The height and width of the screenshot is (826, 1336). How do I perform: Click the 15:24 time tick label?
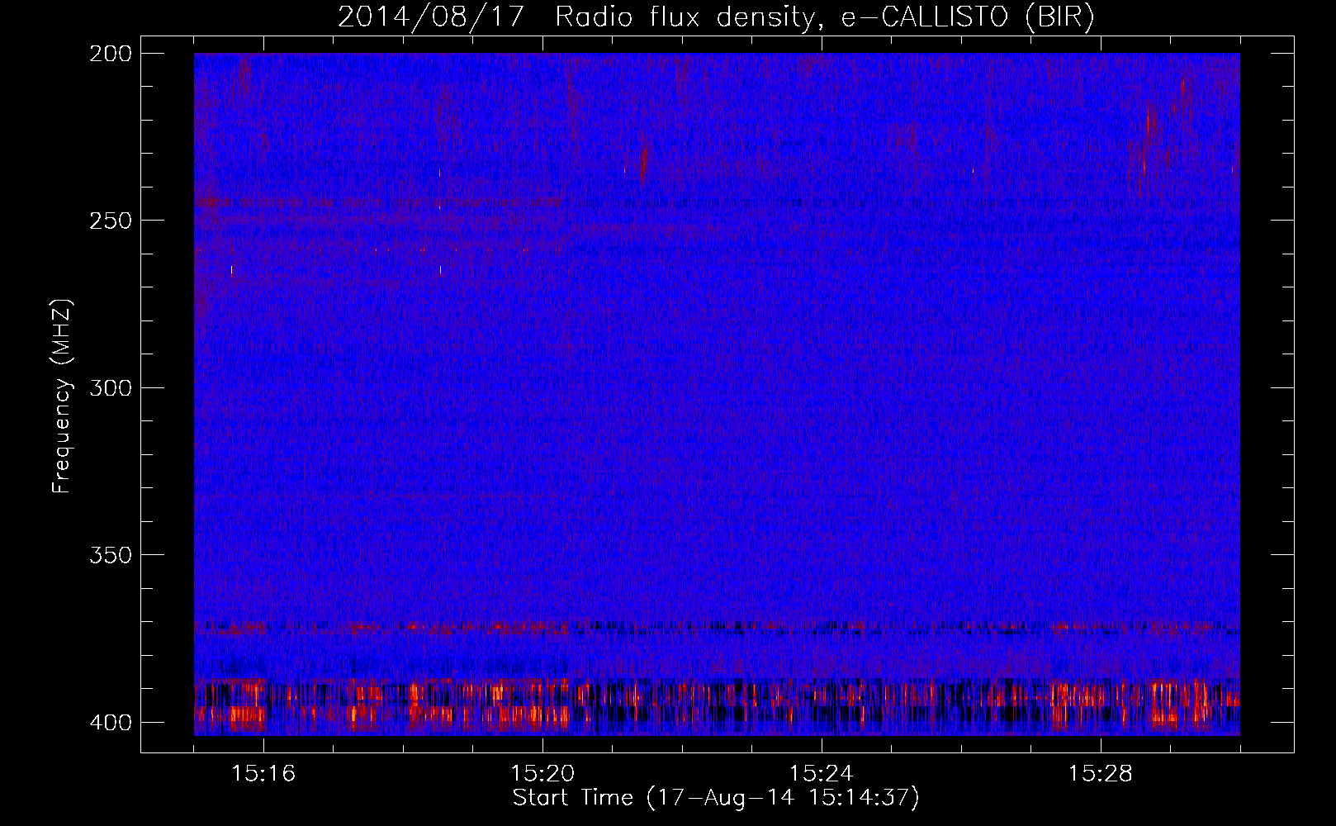pyautogui.click(x=822, y=774)
